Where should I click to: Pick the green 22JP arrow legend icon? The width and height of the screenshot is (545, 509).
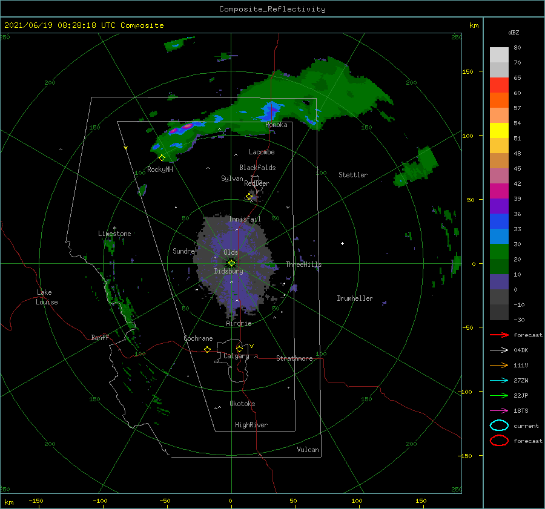(x=499, y=395)
